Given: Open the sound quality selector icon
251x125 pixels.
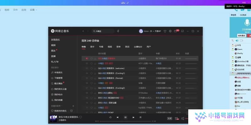Looking at the screenshot, I should 169,118.
